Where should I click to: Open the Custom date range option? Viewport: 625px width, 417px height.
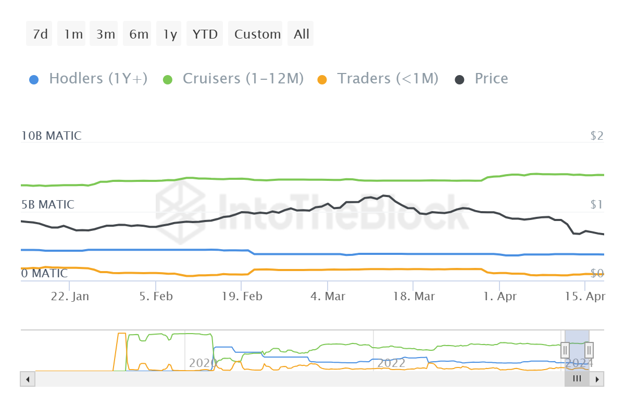(256, 33)
